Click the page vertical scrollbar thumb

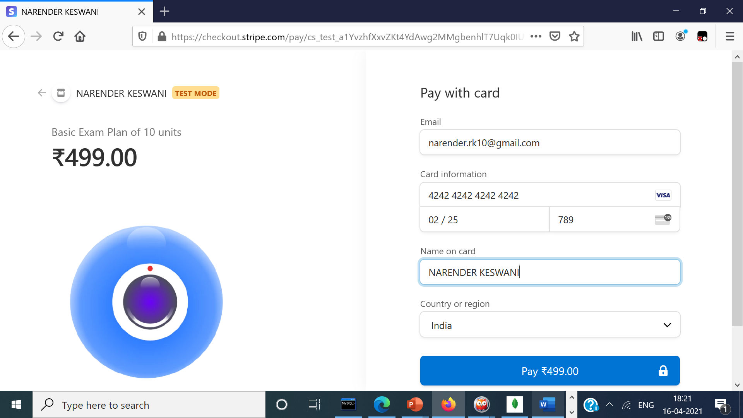pyautogui.click(x=737, y=194)
